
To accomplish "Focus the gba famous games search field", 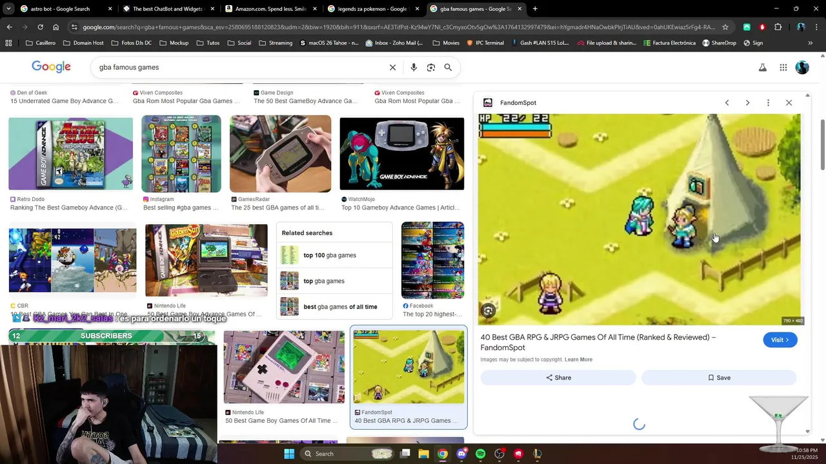I will tap(239, 67).
